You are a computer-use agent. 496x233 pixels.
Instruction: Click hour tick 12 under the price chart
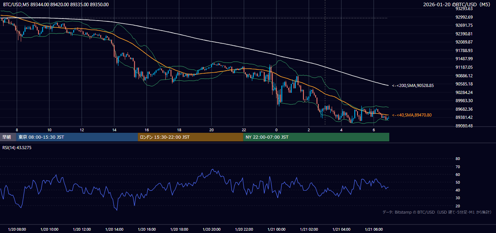point(82,130)
